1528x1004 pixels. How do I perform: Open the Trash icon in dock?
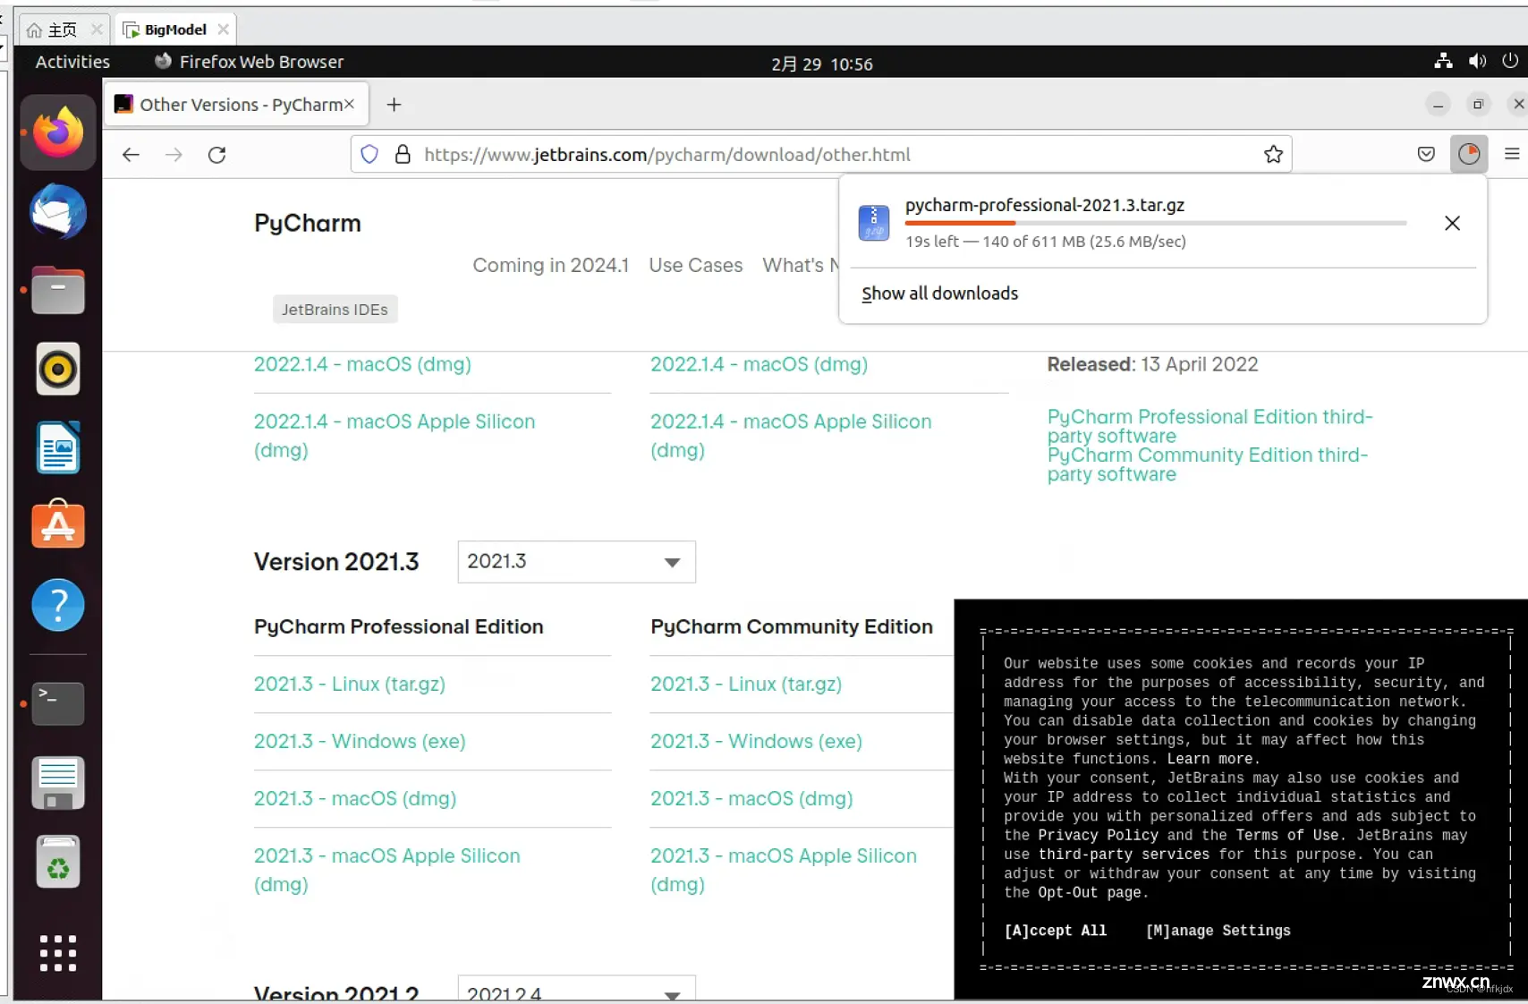[58, 862]
